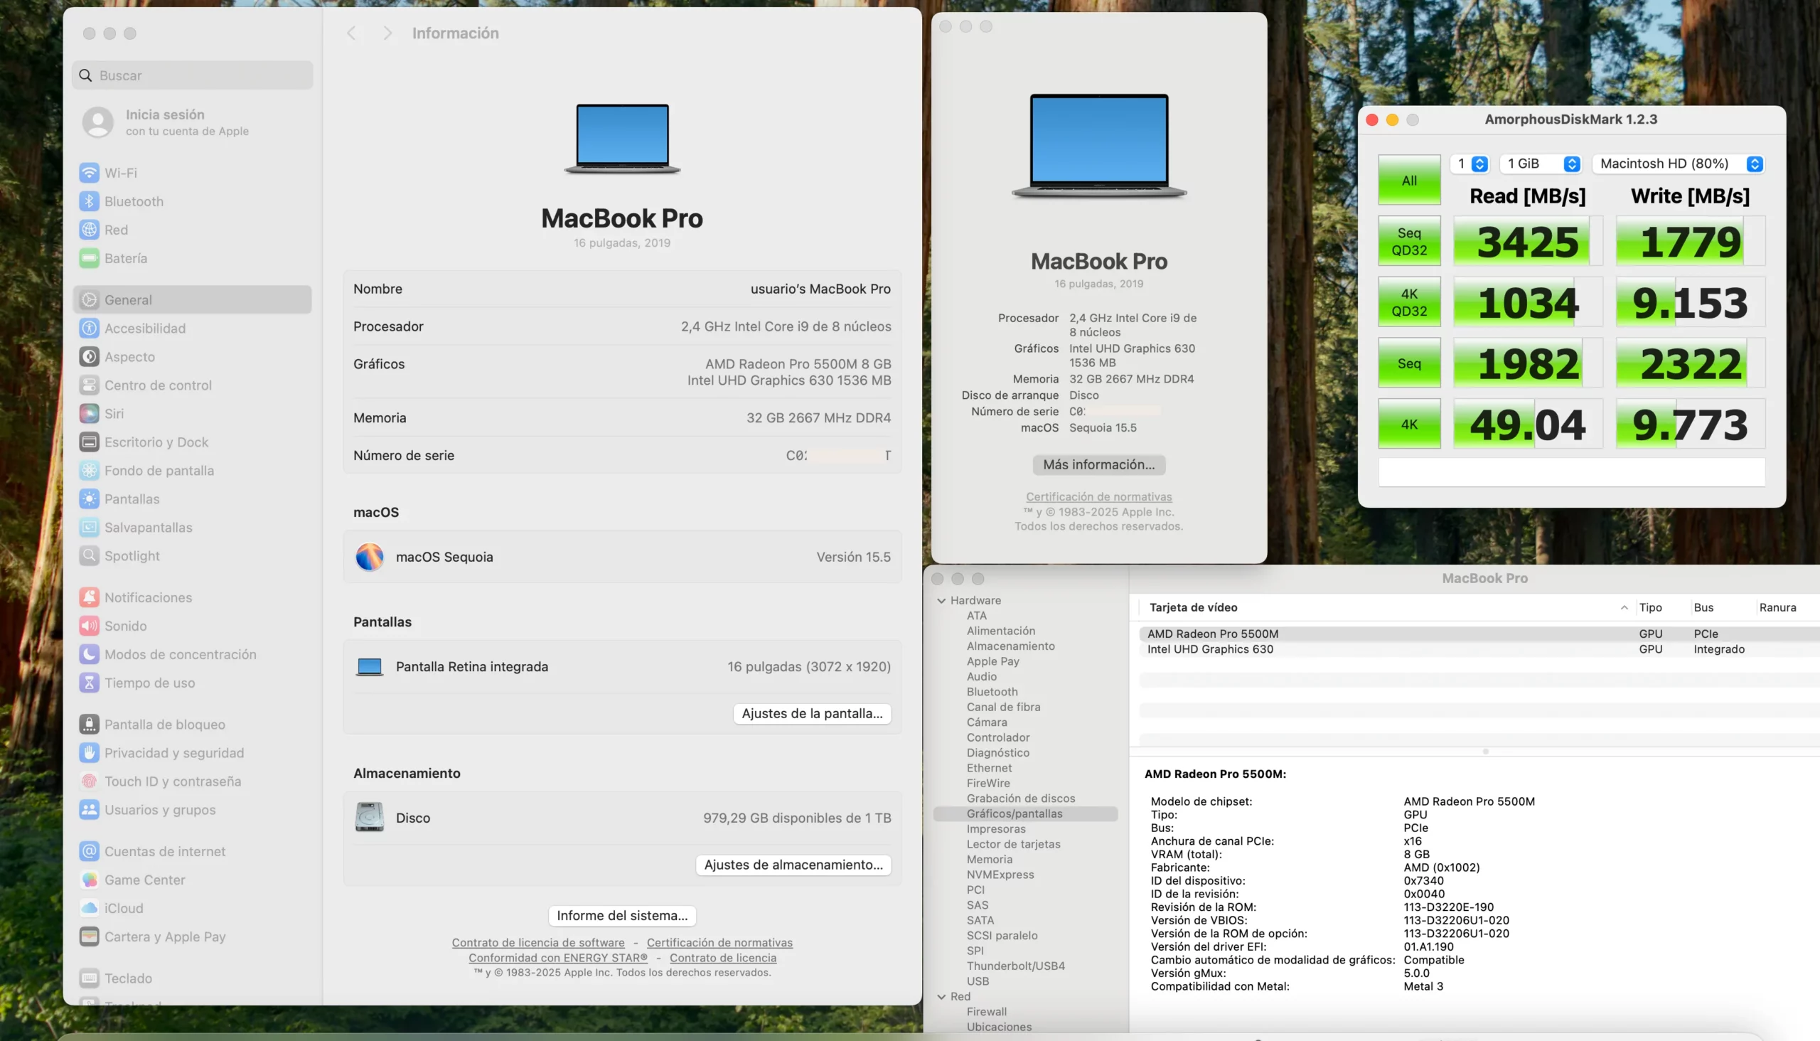Select Memoria in Hardware tree

click(x=990, y=860)
